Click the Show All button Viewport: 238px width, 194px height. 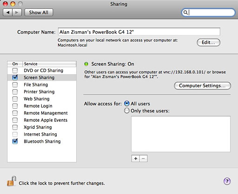39,13
